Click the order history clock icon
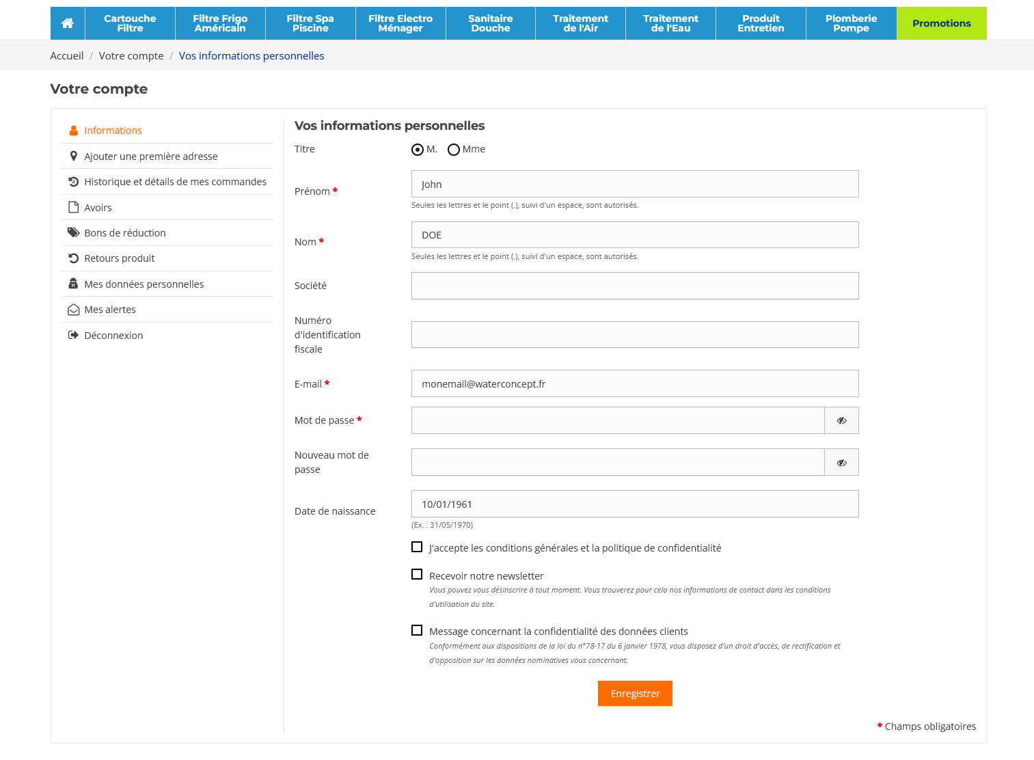 point(74,182)
